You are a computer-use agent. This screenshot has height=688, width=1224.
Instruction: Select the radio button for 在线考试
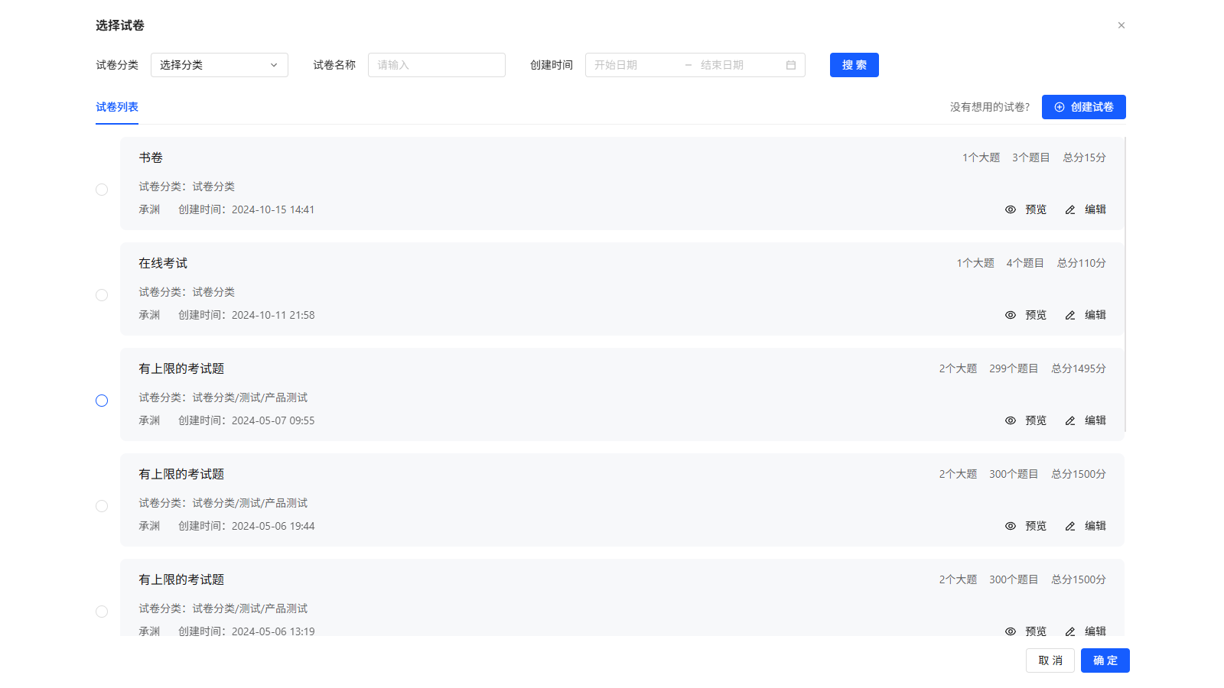[x=102, y=294]
